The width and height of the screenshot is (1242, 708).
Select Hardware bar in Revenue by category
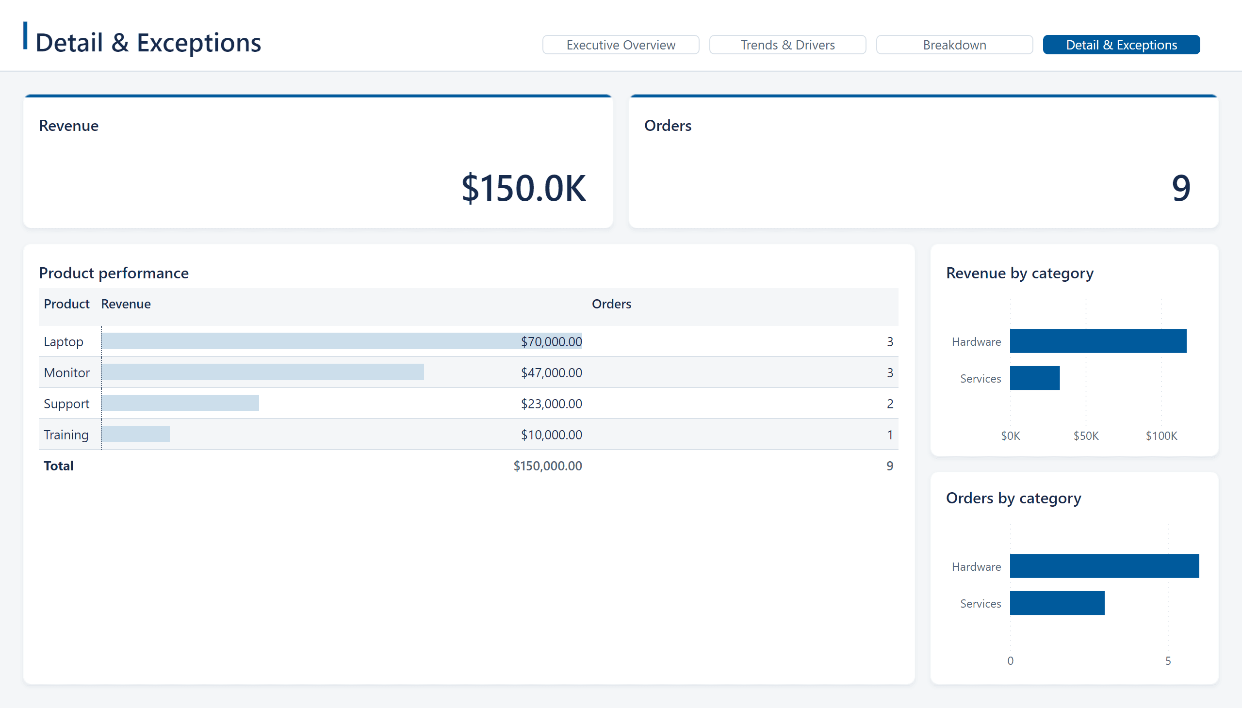[x=1098, y=341]
